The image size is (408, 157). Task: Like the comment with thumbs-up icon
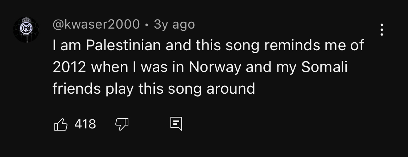click(61, 124)
